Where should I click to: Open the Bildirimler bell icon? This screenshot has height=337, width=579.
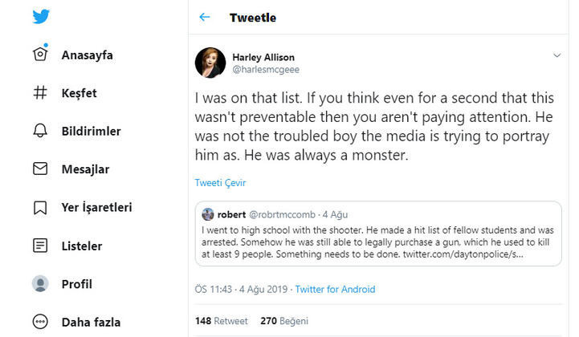click(40, 131)
